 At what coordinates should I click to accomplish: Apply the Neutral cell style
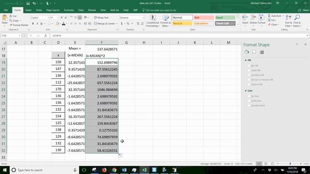pyautogui.click(x=182, y=24)
